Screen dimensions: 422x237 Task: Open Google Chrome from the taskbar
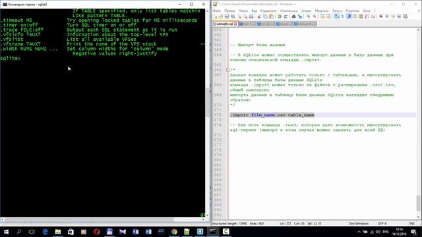[174, 232]
